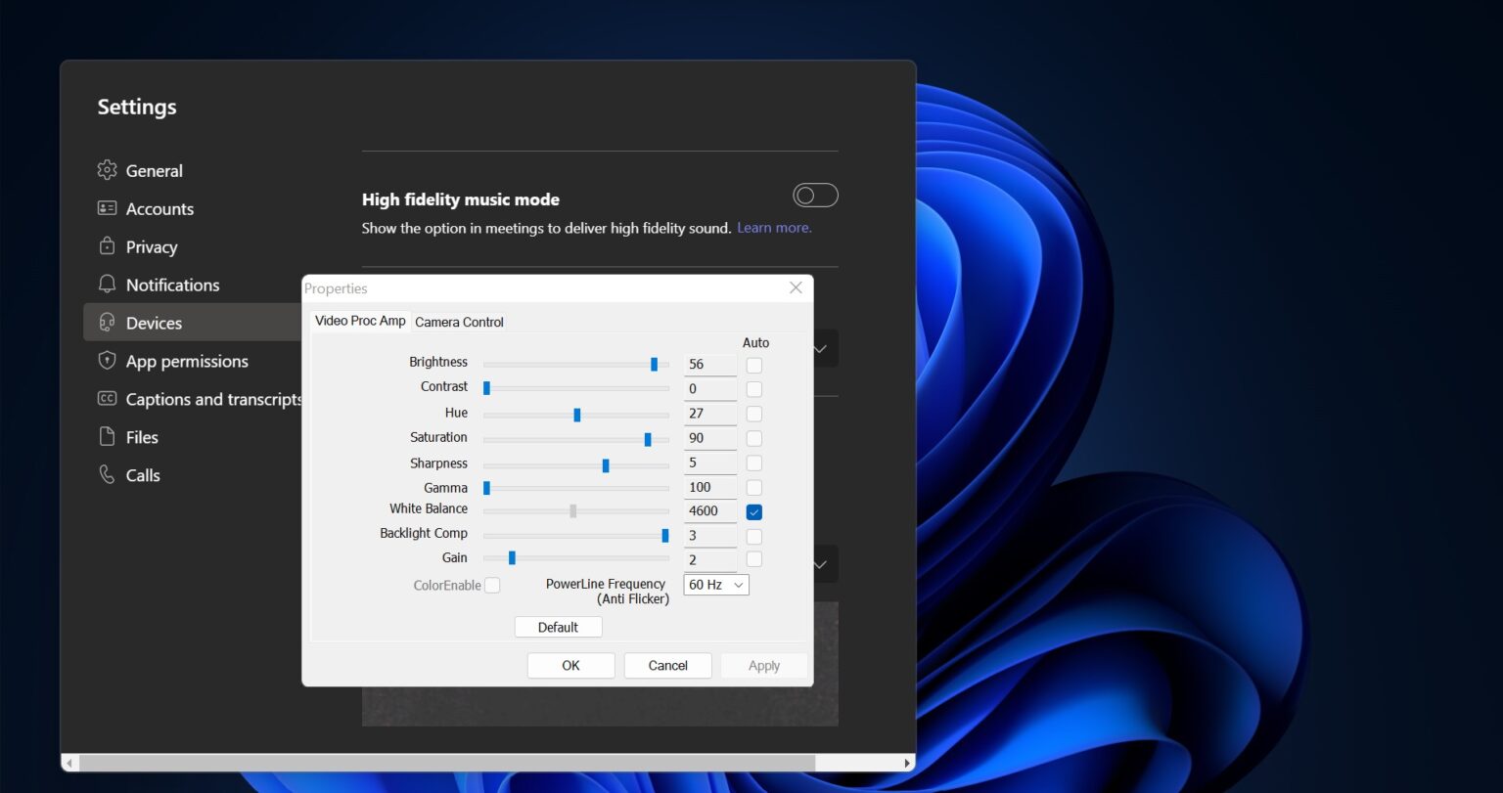Screen dimensions: 1503x793
Task: Select the Privacy lock icon
Action: (x=107, y=246)
